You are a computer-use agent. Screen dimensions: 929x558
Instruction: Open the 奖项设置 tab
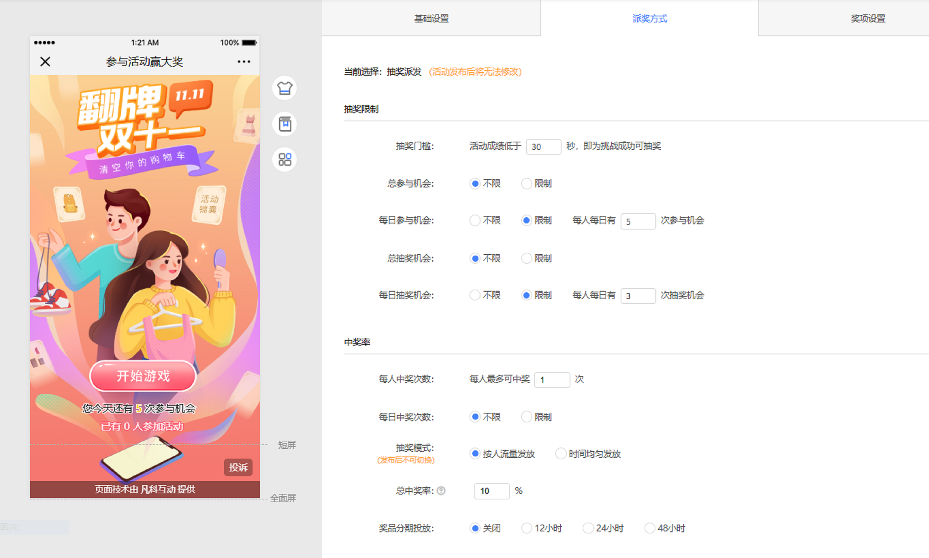(867, 18)
